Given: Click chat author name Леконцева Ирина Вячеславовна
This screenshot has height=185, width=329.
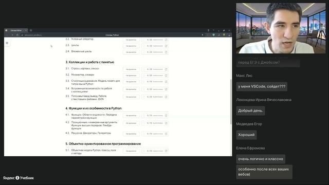Looking at the screenshot, I should (264, 100).
